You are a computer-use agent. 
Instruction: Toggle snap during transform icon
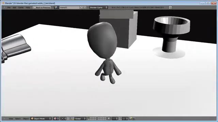120,119
